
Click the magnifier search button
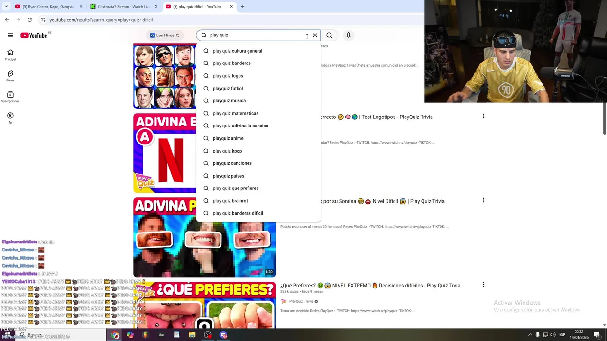(329, 35)
